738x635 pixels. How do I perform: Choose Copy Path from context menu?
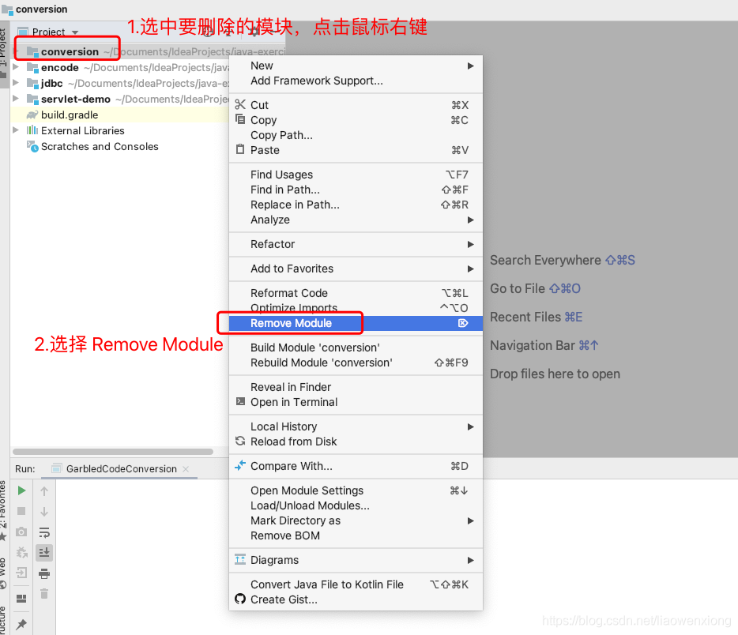coord(356,135)
